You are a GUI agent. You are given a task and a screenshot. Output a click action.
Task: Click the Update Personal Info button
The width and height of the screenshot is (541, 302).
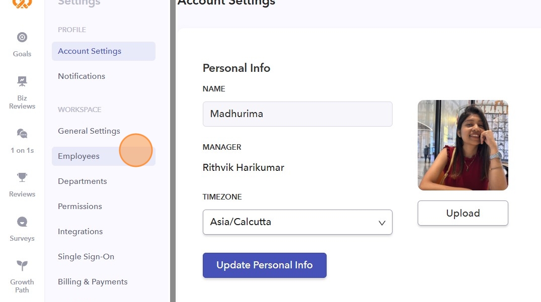[265, 265]
